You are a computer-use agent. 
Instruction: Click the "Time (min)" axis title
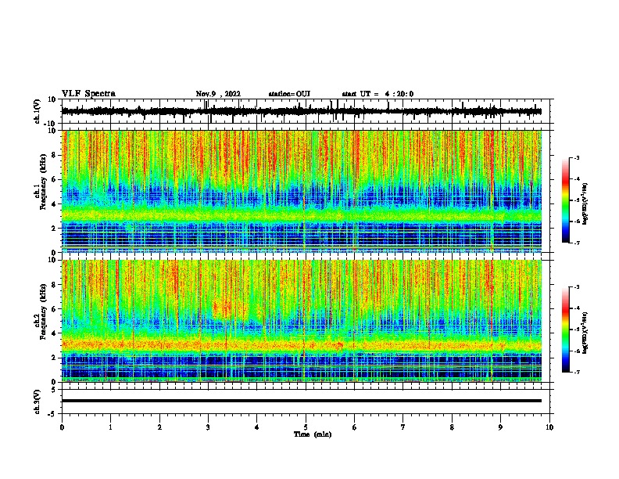point(313,434)
